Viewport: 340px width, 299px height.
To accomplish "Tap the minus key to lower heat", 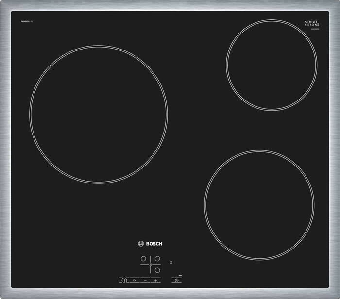I will click(x=145, y=281).
